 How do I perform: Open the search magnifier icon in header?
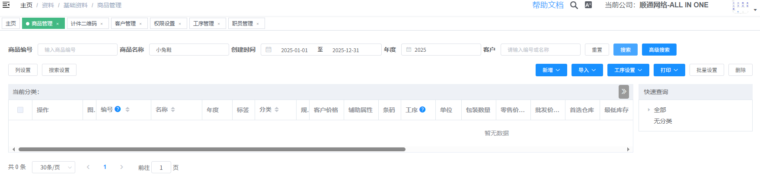point(574,5)
